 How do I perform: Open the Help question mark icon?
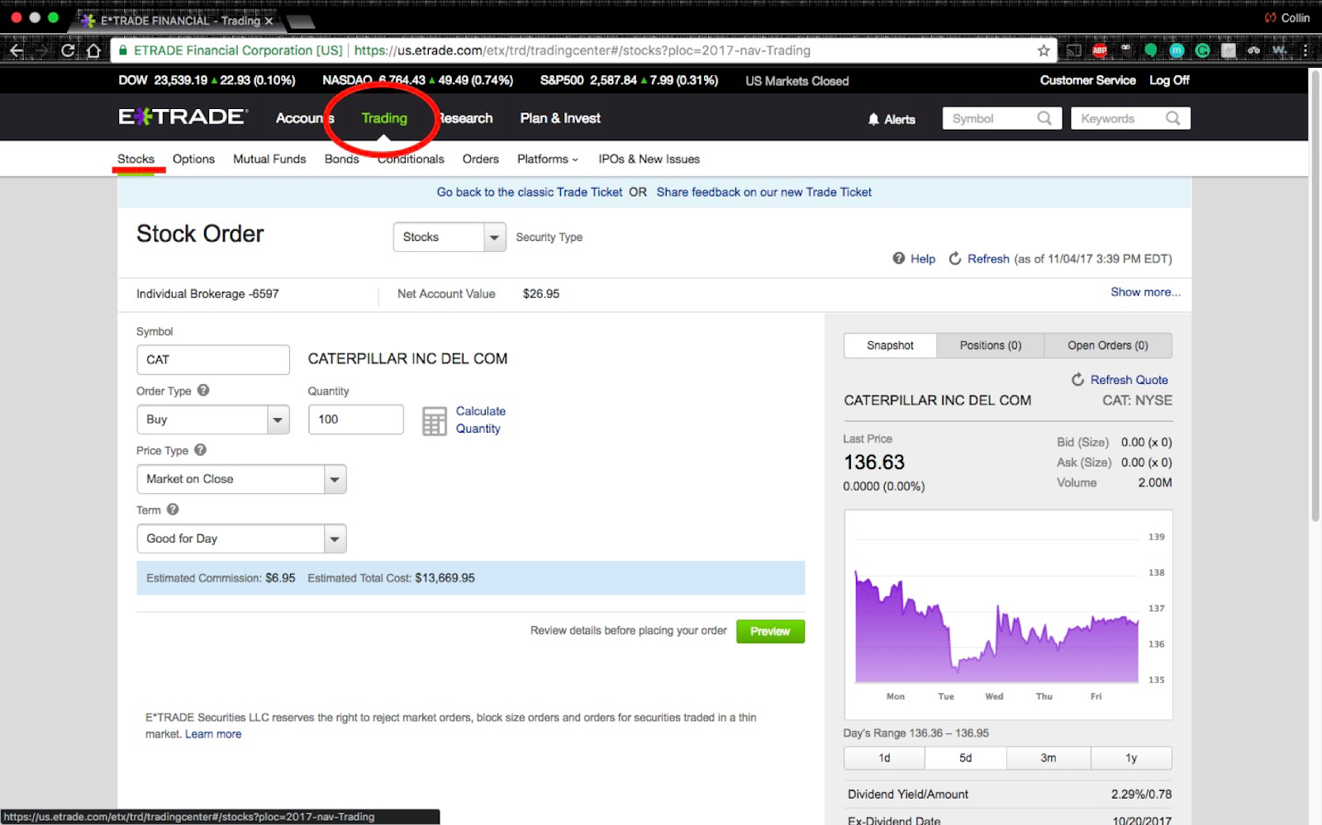point(899,258)
